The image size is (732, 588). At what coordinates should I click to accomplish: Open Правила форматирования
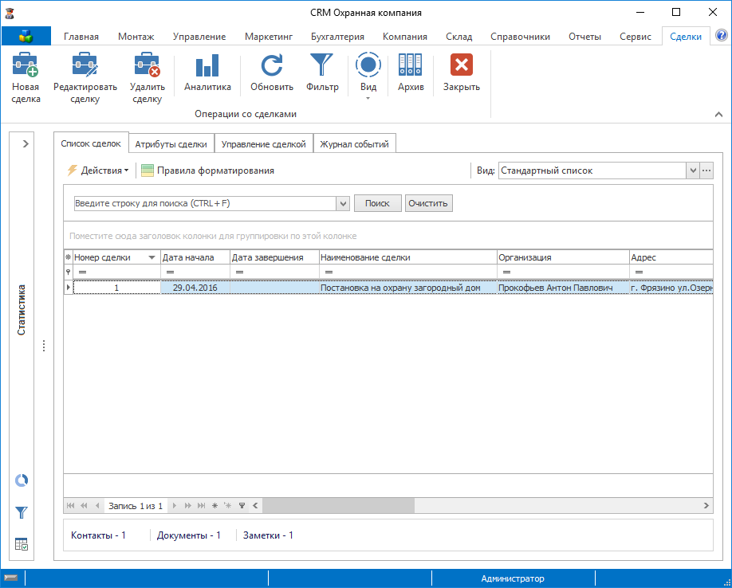208,171
